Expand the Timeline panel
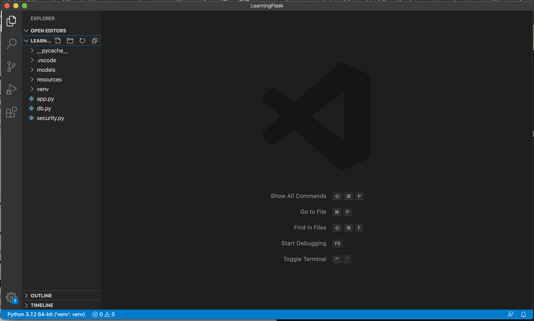The height and width of the screenshot is (321, 534). click(x=26, y=305)
